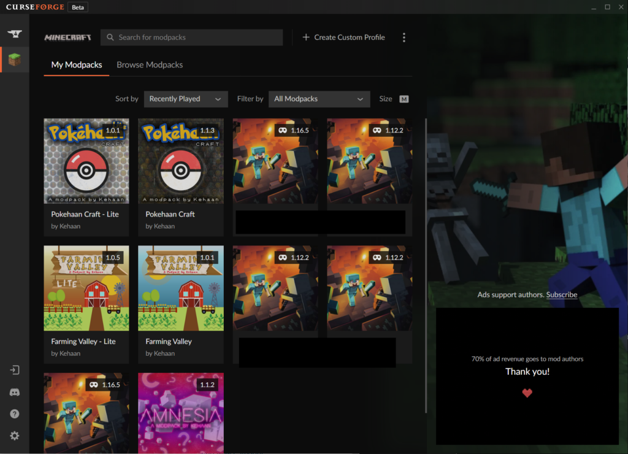Click the modpack list vertical scrollbar

[x=426, y=266]
